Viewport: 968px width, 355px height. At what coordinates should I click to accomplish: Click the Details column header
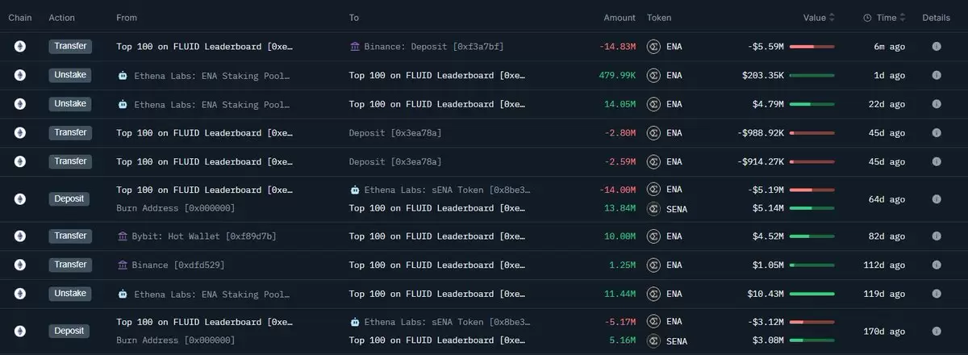pos(937,18)
